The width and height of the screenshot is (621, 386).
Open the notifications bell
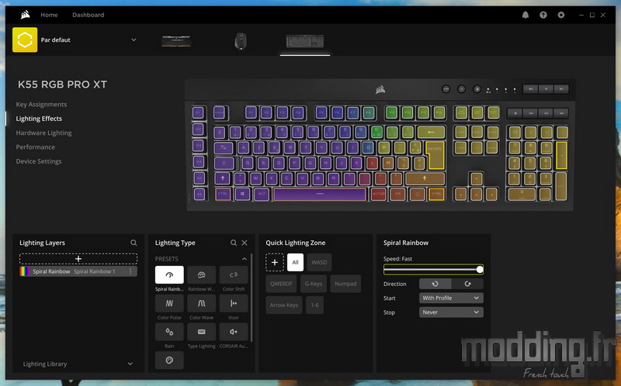tap(526, 15)
